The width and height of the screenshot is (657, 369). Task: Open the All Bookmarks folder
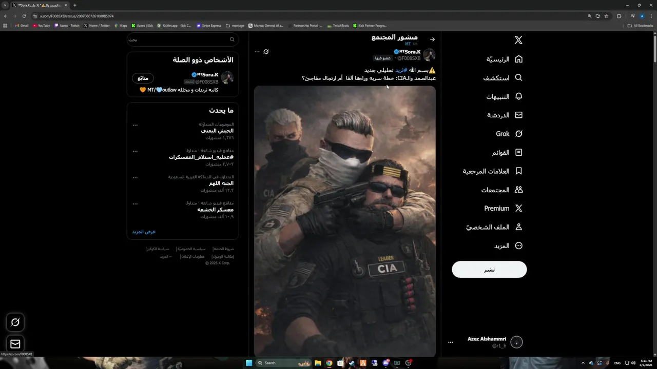point(640,26)
